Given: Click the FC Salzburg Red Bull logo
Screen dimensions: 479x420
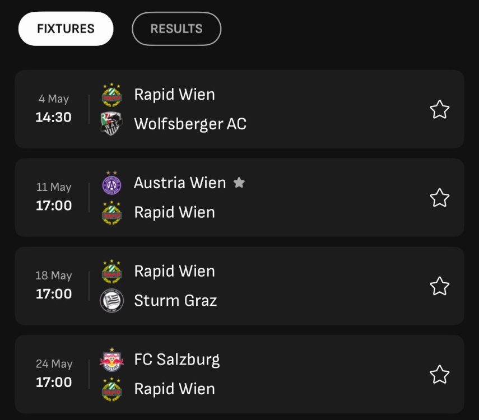Looking at the screenshot, I should 111,360.
